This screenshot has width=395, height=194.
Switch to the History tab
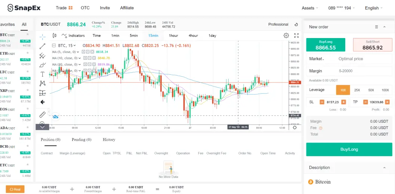point(109,140)
